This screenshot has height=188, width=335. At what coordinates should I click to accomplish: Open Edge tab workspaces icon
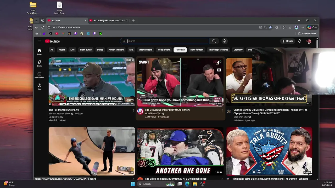pos(43,20)
